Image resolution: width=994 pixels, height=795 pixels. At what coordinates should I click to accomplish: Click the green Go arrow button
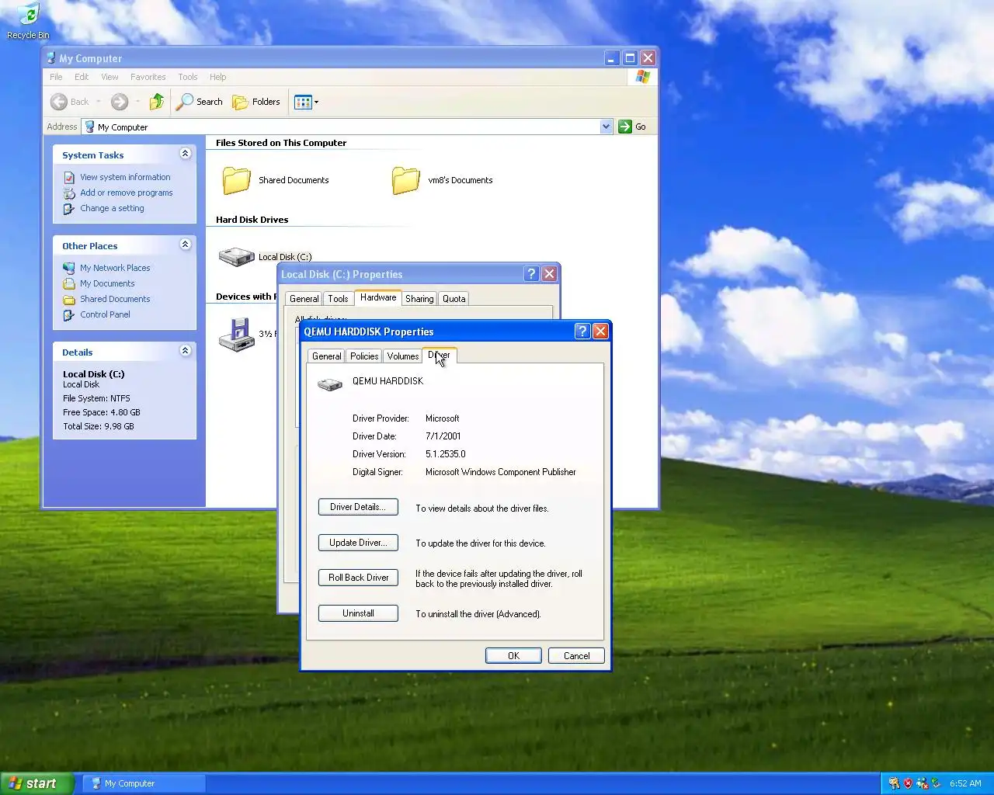click(625, 127)
